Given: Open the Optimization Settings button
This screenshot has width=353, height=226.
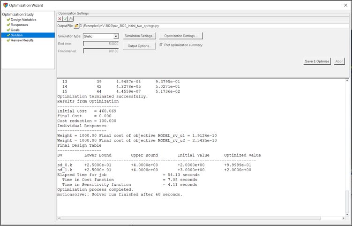Looking at the screenshot, I should (180, 36).
